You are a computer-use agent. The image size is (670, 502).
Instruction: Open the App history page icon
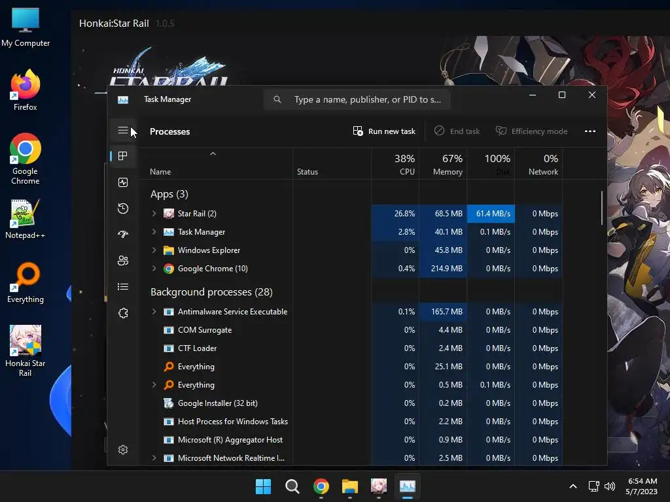pos(123,209)
